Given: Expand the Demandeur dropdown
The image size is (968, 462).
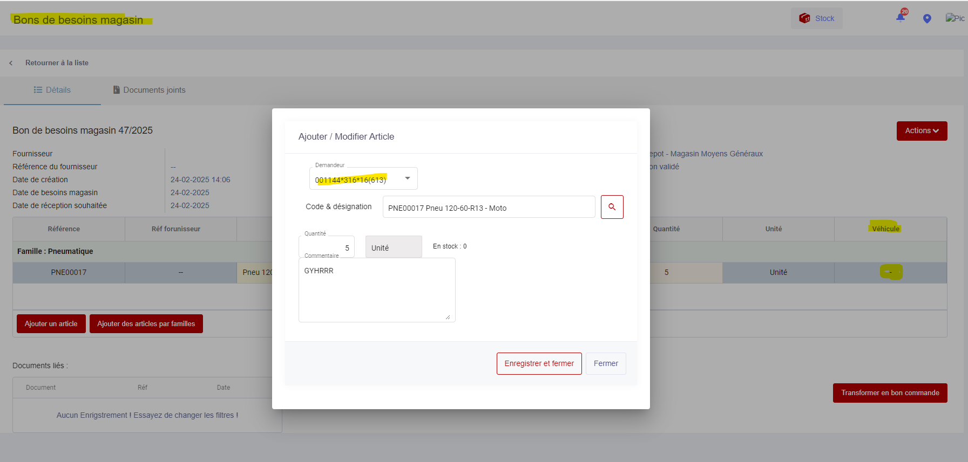Looking at the screenshot, I should click(x=407, y=178).
